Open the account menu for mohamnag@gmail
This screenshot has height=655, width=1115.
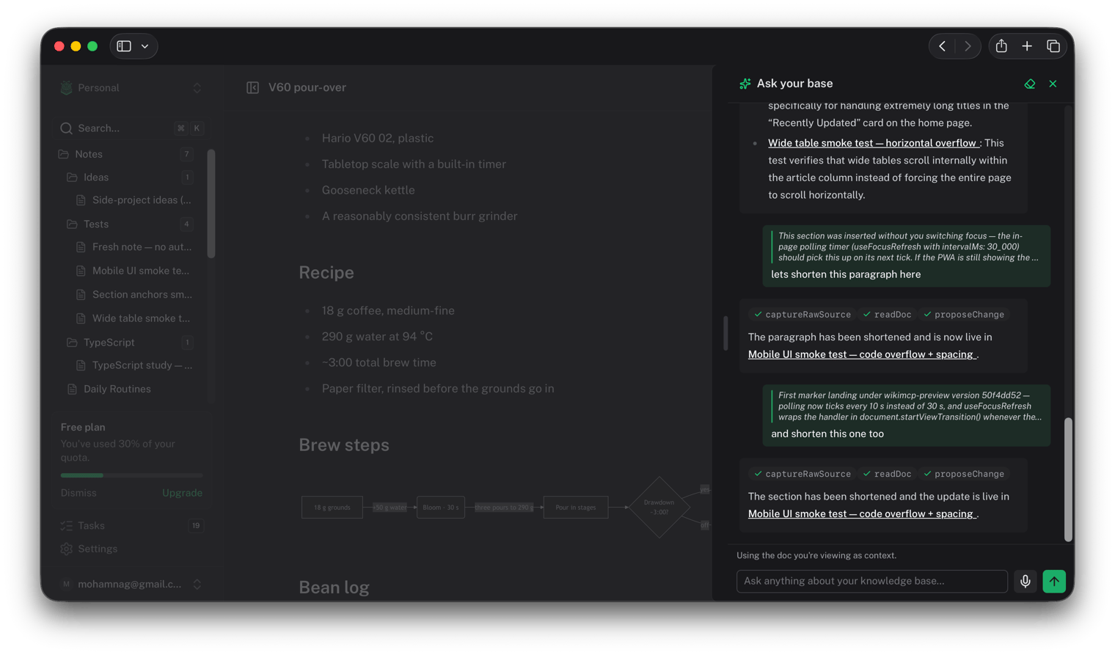pyautogui.click(x=131, y=585)
